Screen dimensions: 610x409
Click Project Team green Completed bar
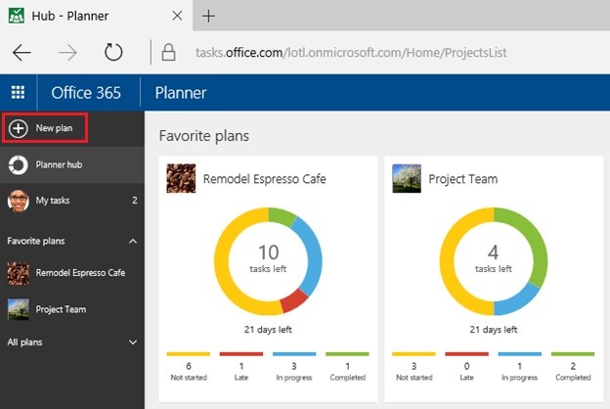[573, 354]
